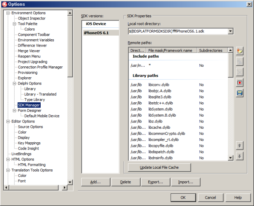Open Environment Variables page
The image size is (254, 206).
click(36, 40)
